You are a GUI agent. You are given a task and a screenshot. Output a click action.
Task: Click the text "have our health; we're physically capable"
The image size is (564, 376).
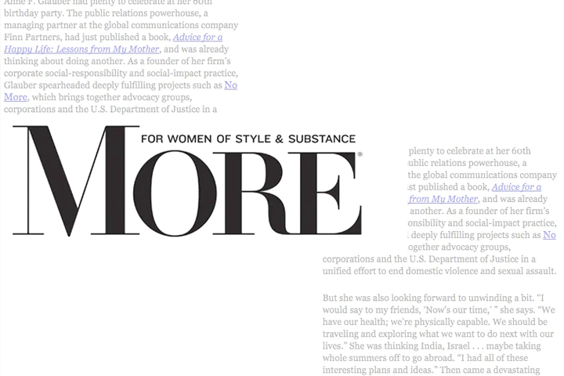click(406, 322)
